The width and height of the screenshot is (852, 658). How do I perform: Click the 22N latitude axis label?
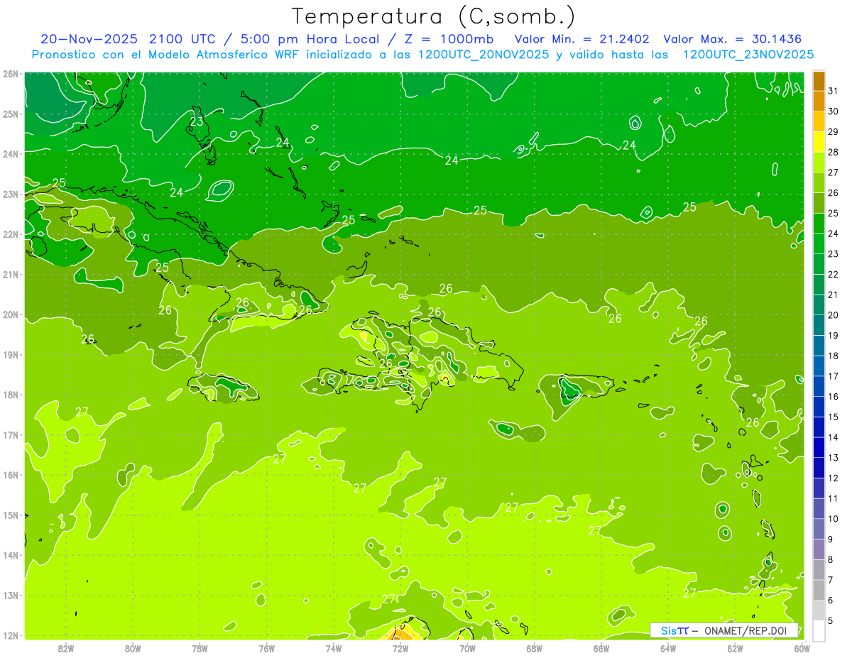[x=11, y=234]
